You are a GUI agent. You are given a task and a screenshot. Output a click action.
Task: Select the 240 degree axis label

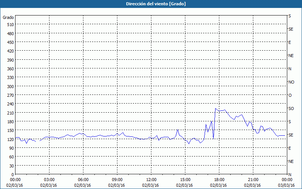11,104
